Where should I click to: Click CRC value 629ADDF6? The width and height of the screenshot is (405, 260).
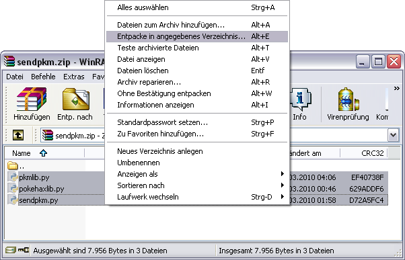(367, 189)
